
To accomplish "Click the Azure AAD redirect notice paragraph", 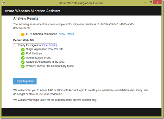I will coord(80,92).
